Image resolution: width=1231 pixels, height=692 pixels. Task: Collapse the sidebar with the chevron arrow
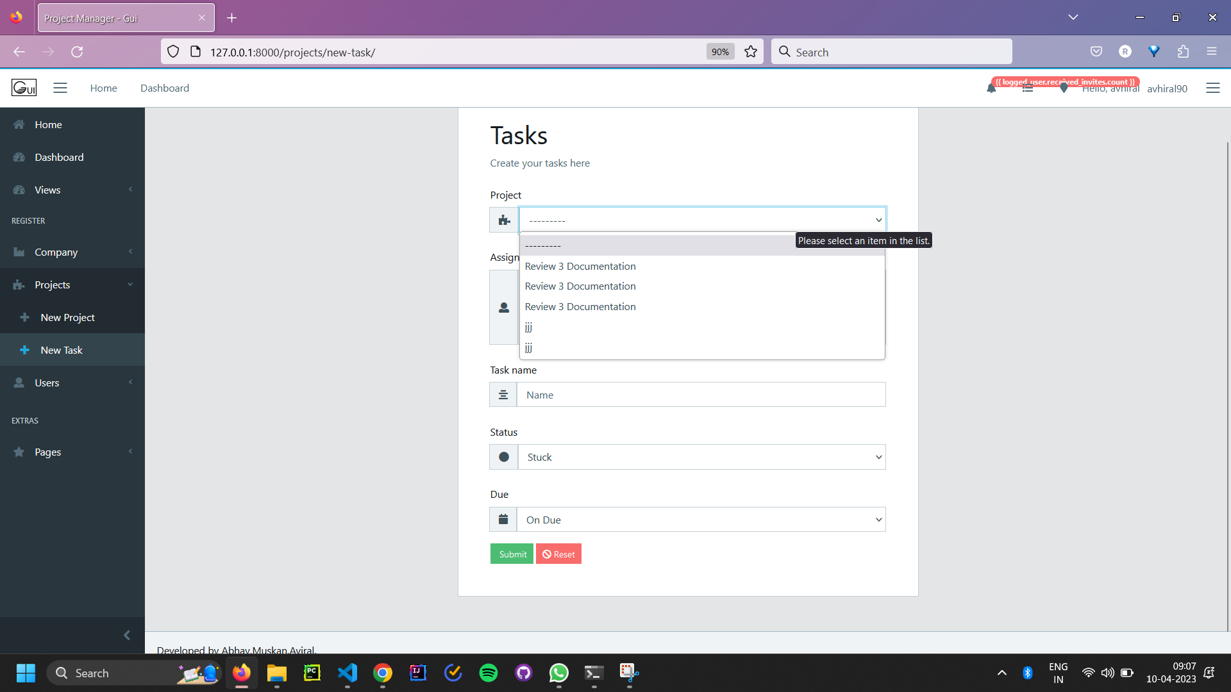[126, 635]
